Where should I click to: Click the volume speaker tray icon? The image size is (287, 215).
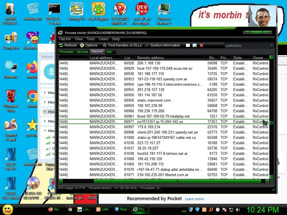(238, 210)
